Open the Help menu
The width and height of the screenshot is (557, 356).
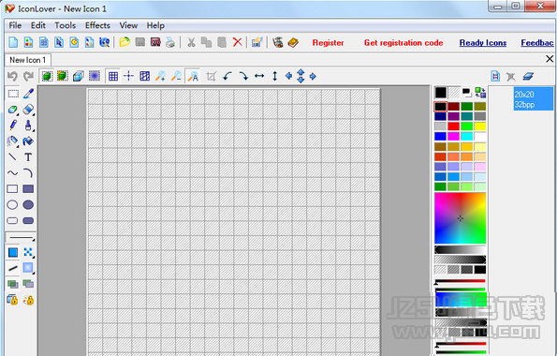(x=155, y=25)
